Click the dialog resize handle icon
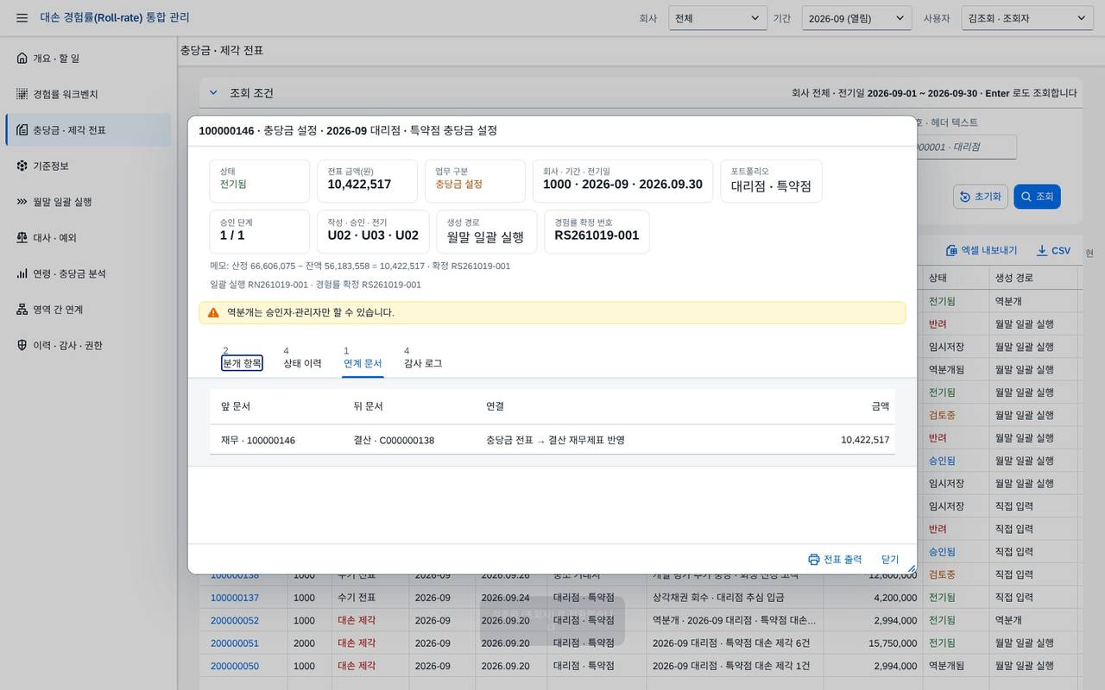 pos(911,569)
